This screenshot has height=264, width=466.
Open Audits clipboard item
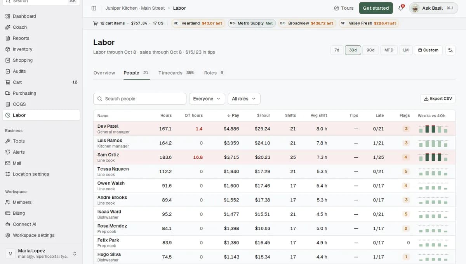[41, 71]
